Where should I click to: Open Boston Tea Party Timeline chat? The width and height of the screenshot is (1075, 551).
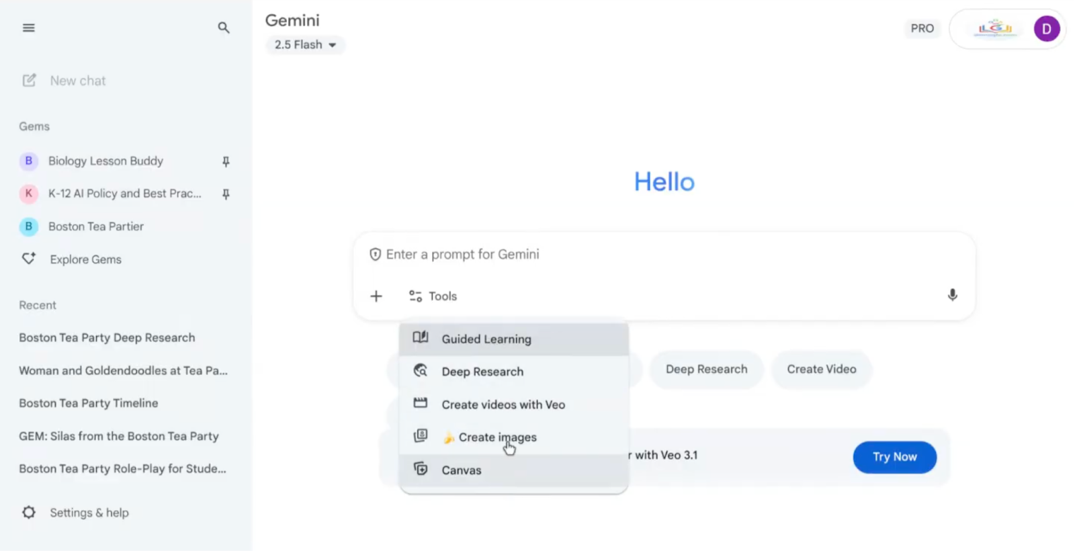89,403
